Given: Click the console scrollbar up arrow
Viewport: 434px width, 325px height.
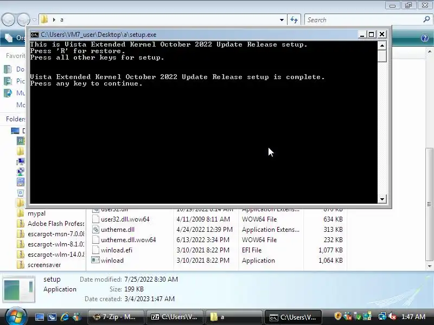Looking at the screenshot, I should click(382, 45).
